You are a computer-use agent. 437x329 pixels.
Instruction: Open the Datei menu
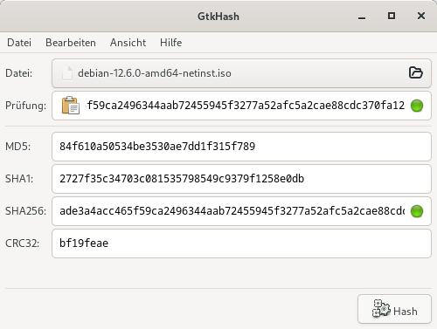(x=19, y=43)
